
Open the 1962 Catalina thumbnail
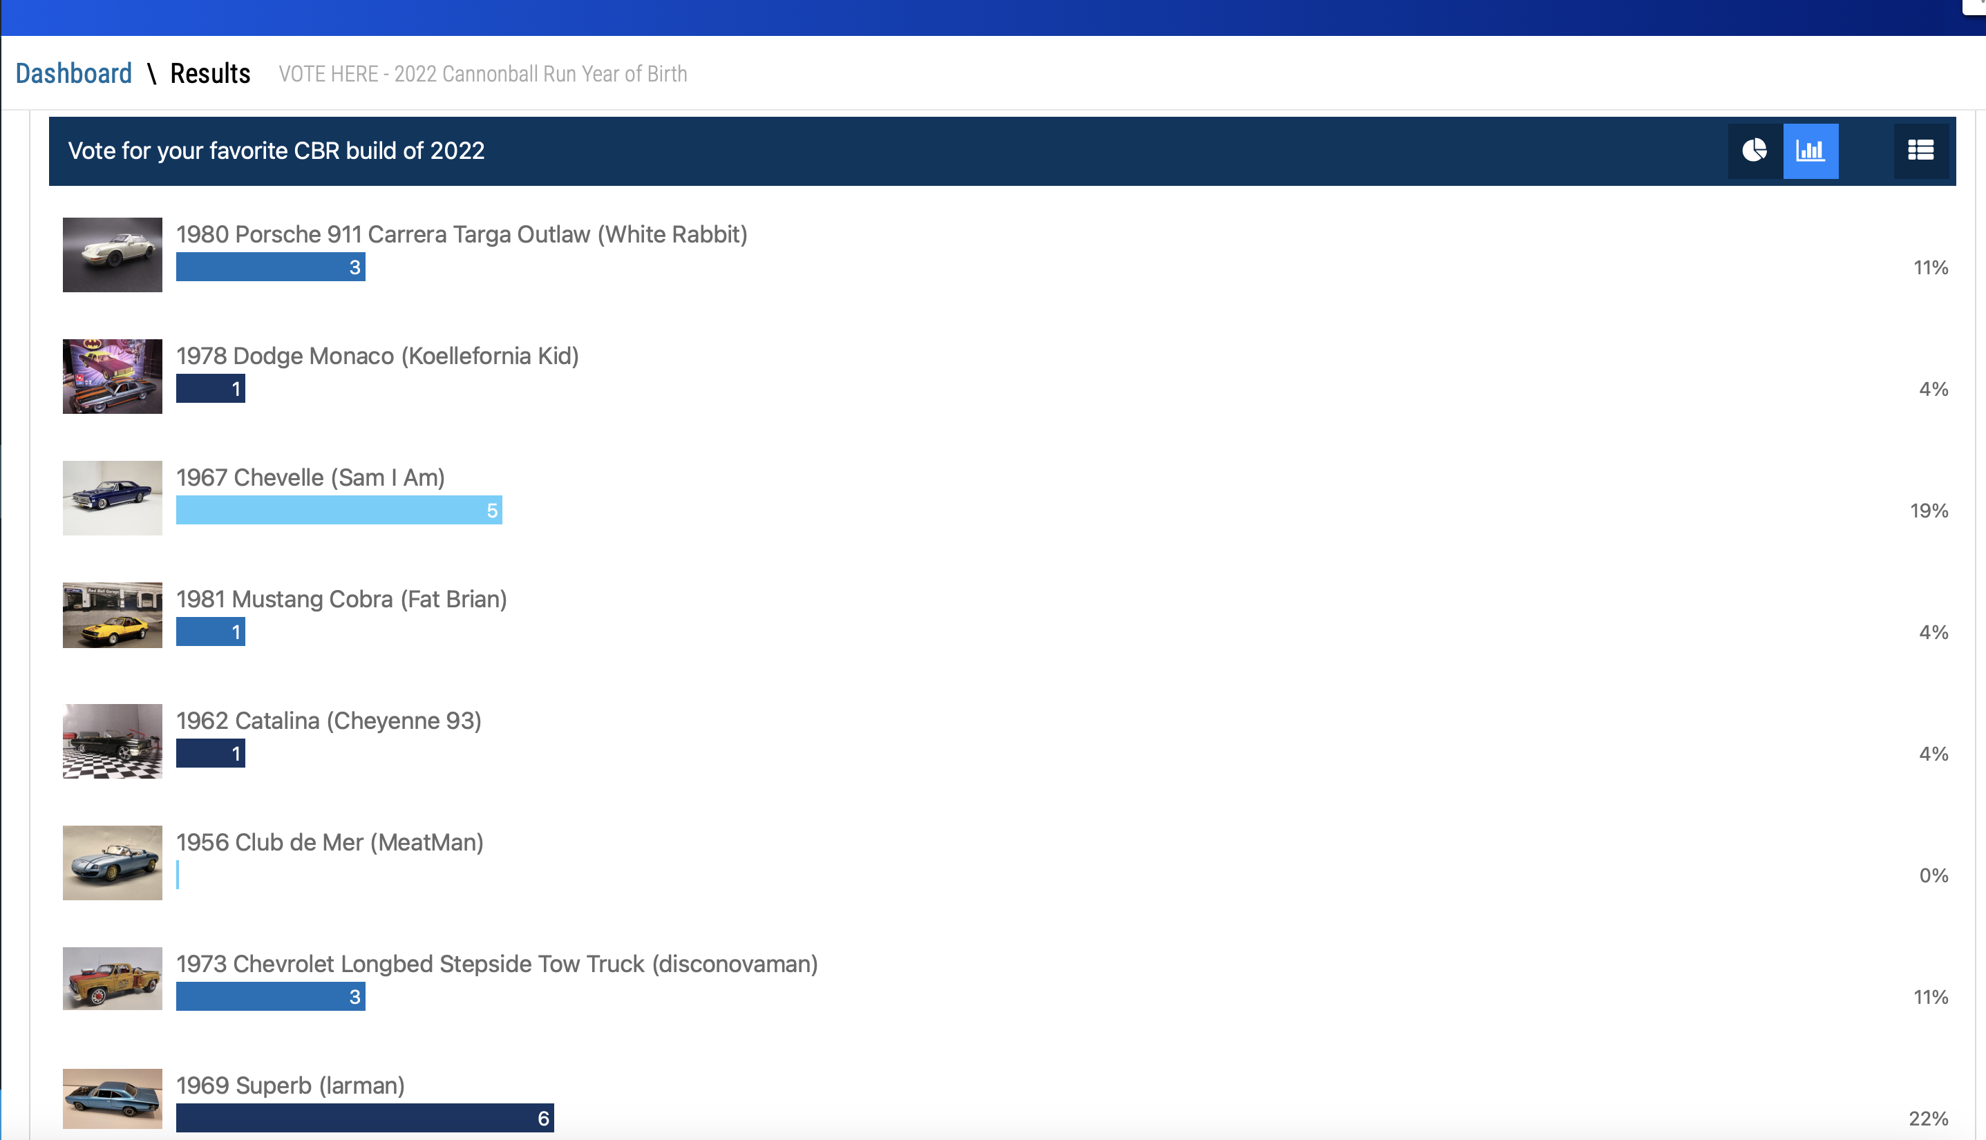(113, 741)
